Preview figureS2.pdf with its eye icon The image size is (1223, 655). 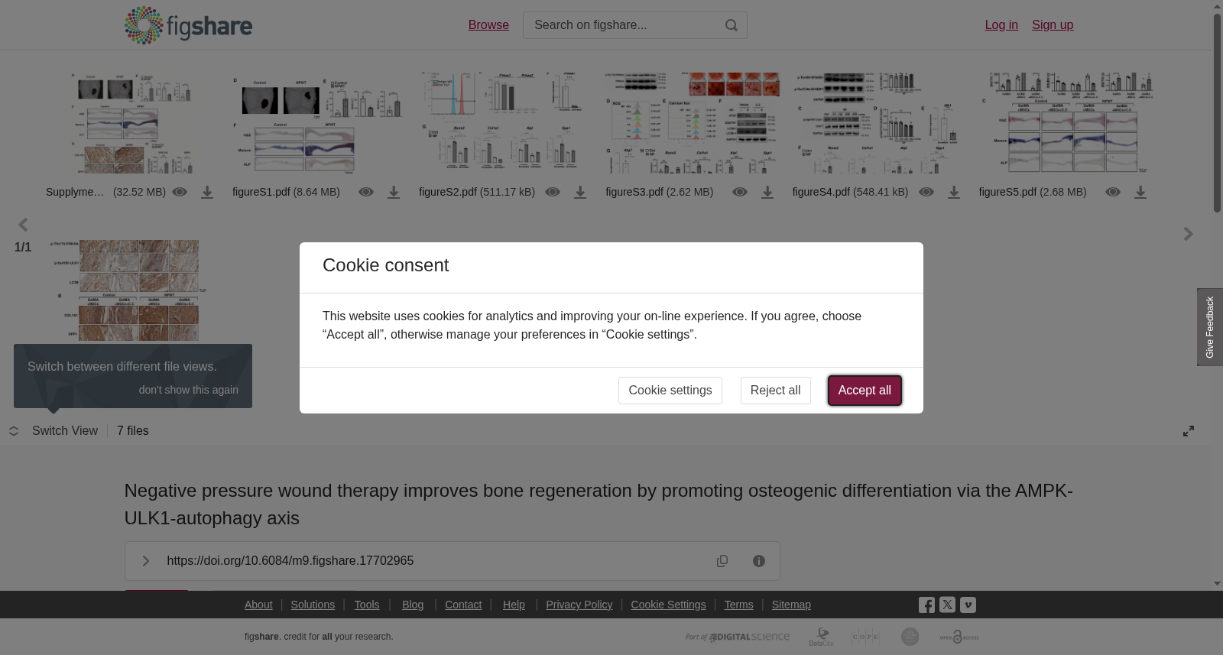553,192
